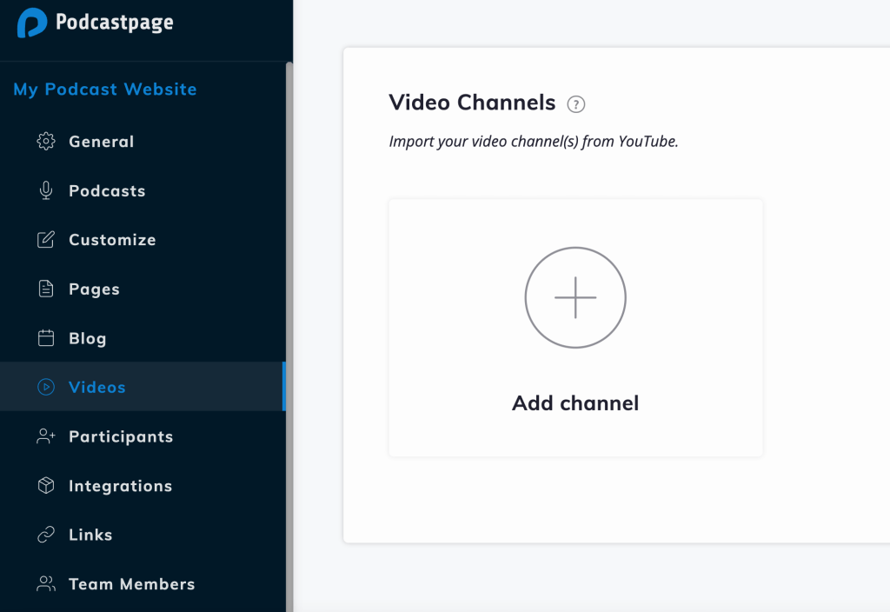Screen dimensions: 890x612
Task: Open My Podcast Website
Action: point(104,89)
